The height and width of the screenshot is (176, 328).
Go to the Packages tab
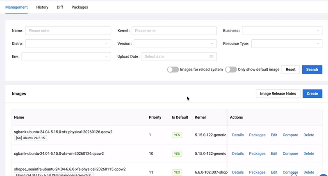pyautogui.click(x=80, y=7)
